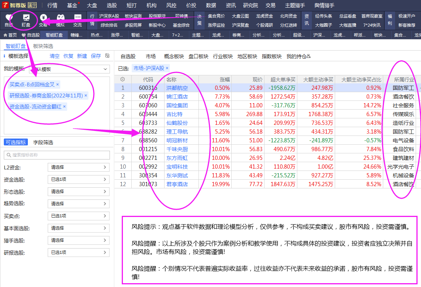Open the 选股 menu
The width and height of the screenshot is (421, 287).
click(112, 5)
